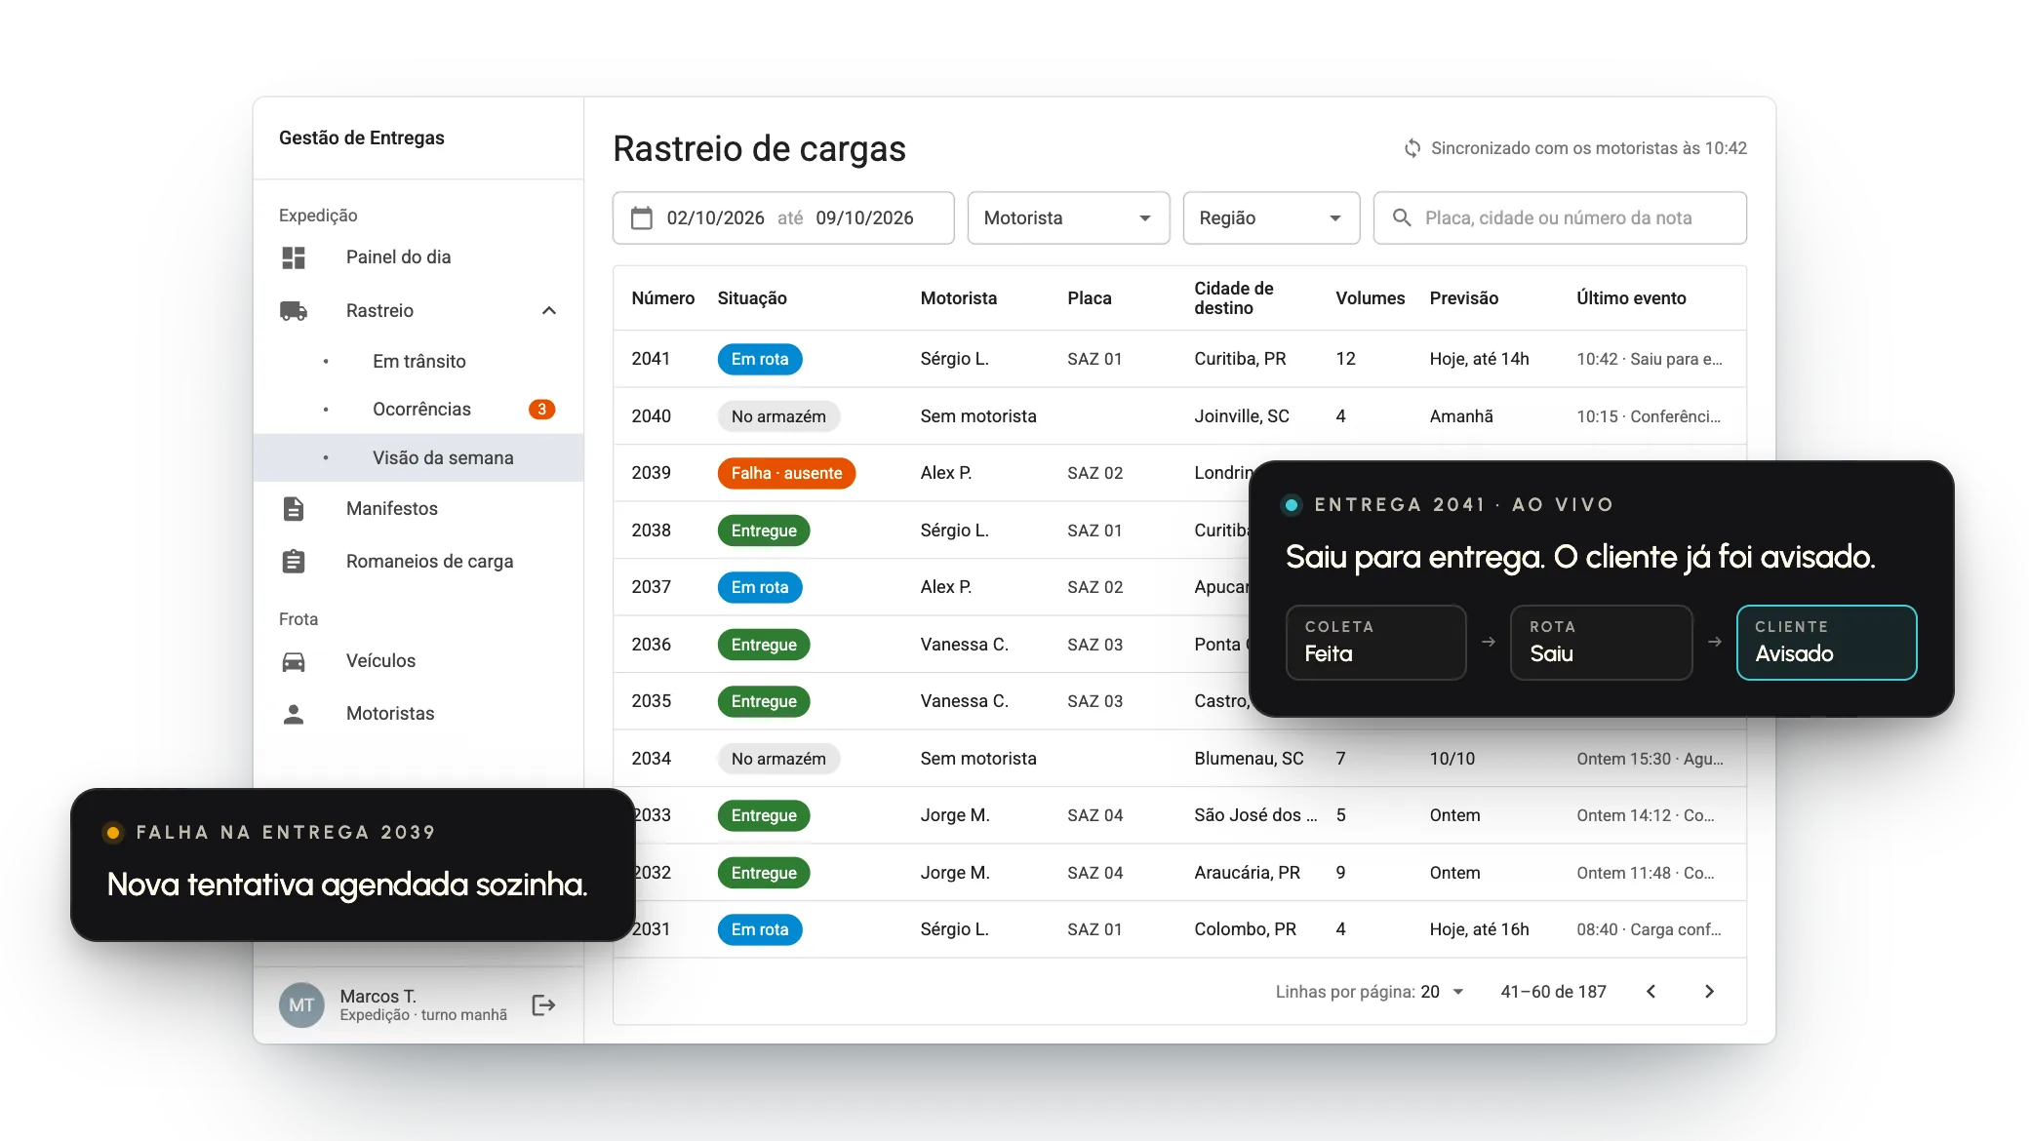The width and height of the screenshot is (2029, 1141).
Task: Click the Romaneios de carga clipboard icon
Action: (x=294, y=562)
